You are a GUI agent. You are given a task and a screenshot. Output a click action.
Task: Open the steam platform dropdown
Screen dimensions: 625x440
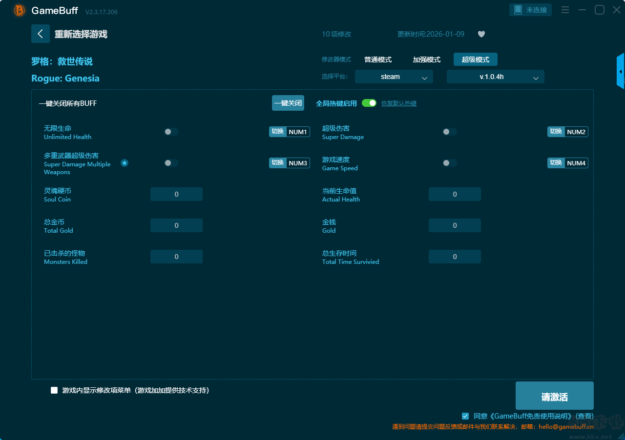tap(394, 77)
